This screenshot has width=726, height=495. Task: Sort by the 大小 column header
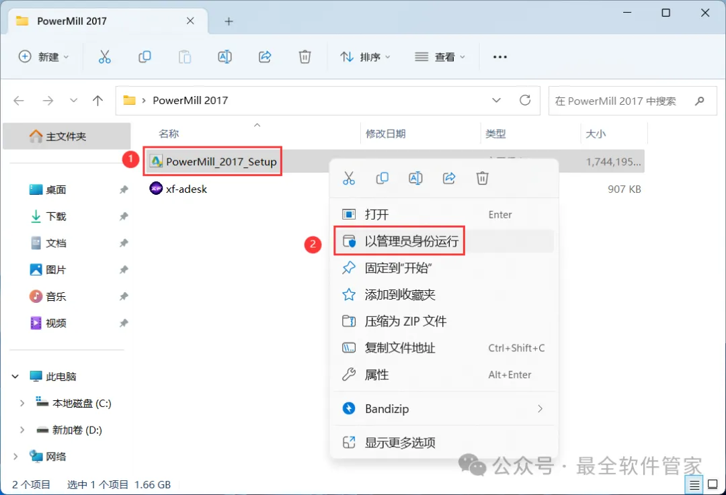596,134
